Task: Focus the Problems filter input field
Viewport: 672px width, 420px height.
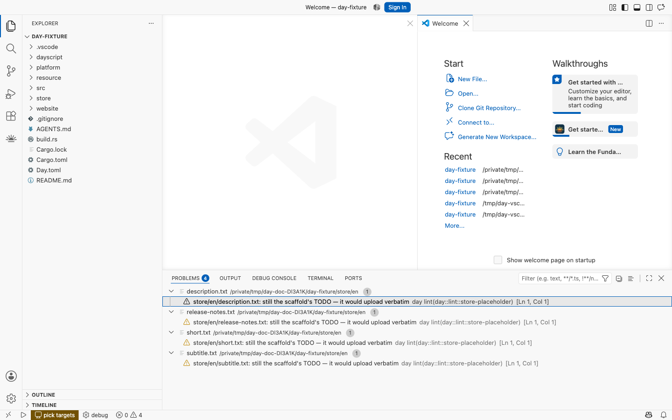Action: [560, 279]
